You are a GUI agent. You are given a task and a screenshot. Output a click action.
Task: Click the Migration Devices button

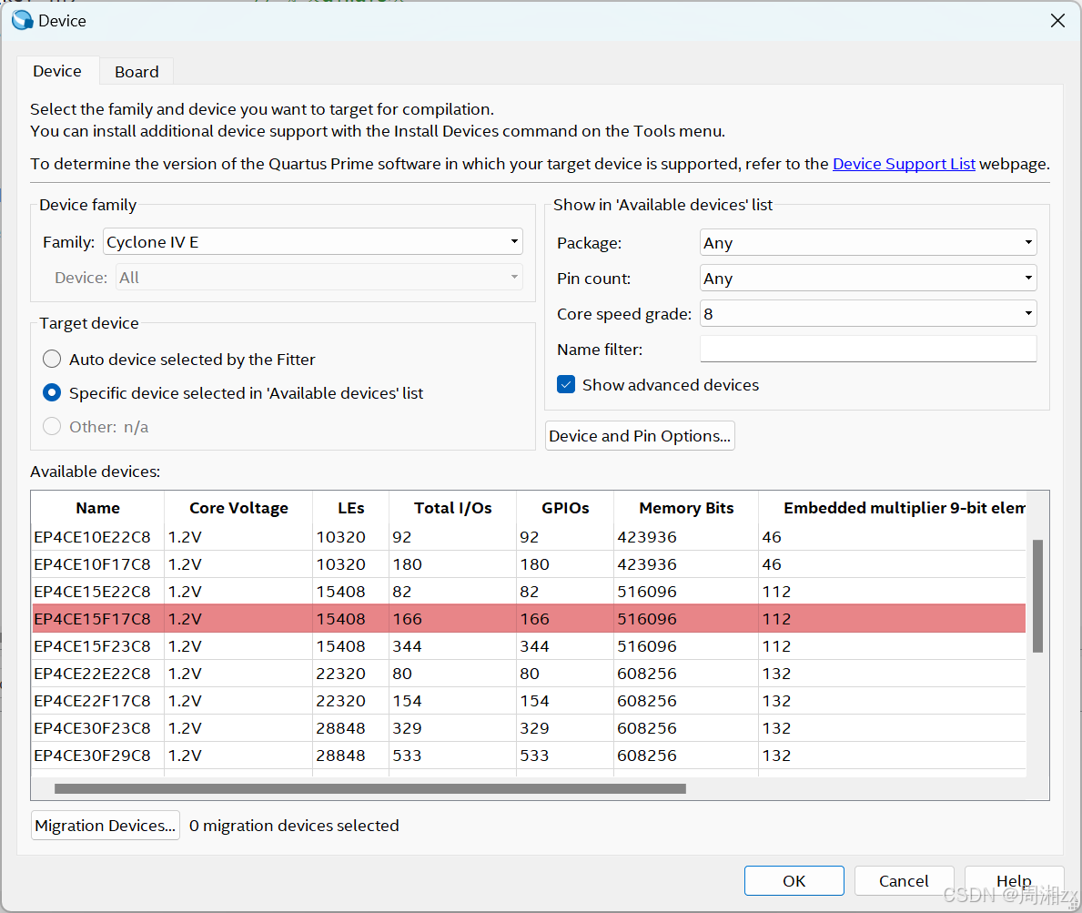[106, 826]
